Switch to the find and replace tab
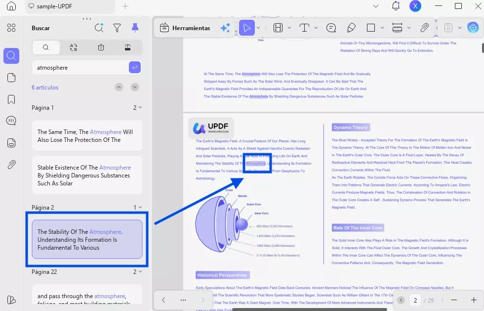Viewport: 484px width, 311px height. [74, 47]
